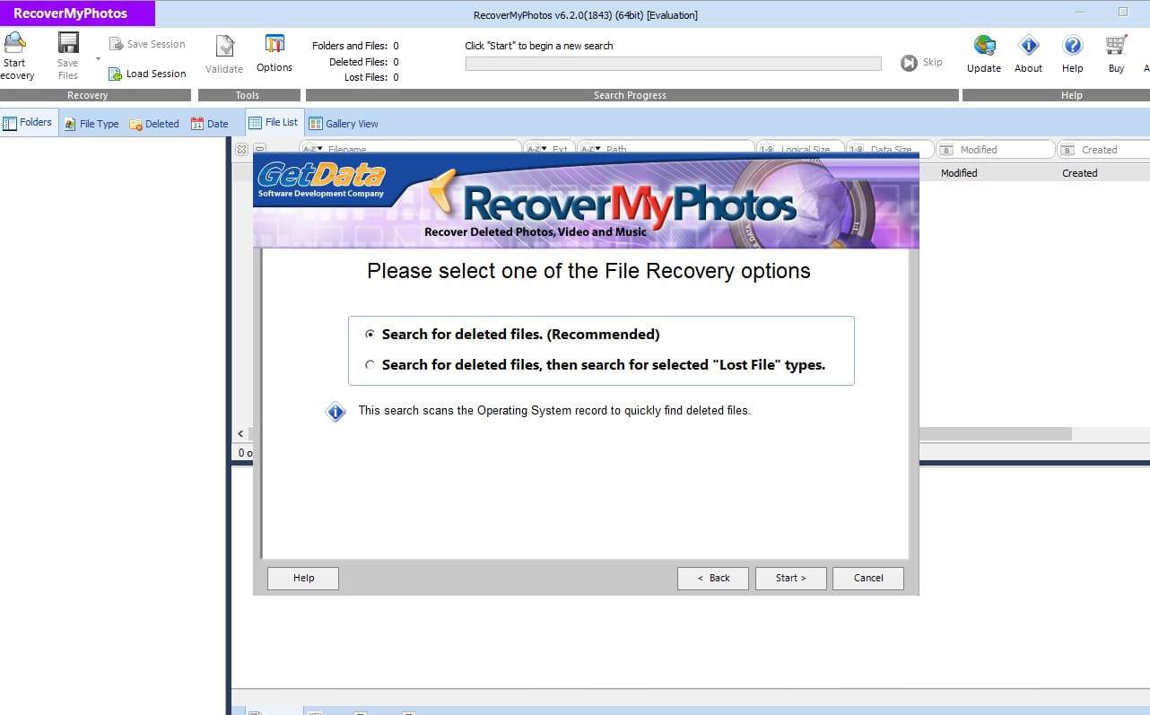Click the search progress bar

[x=673, y=64]
